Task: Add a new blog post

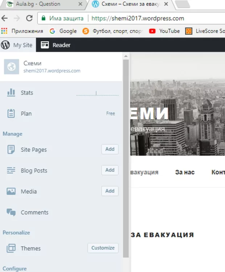Action: tap(110, 170)
